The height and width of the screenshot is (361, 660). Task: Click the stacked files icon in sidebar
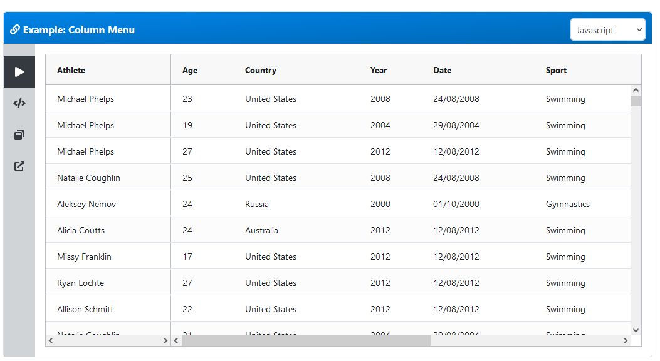pyautogui.click(x=19, y=135)
